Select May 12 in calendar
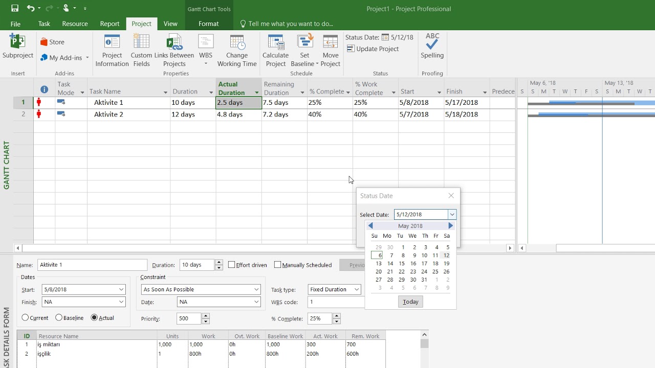The width and height of the screenshot is (655, 368). [446, 256]
